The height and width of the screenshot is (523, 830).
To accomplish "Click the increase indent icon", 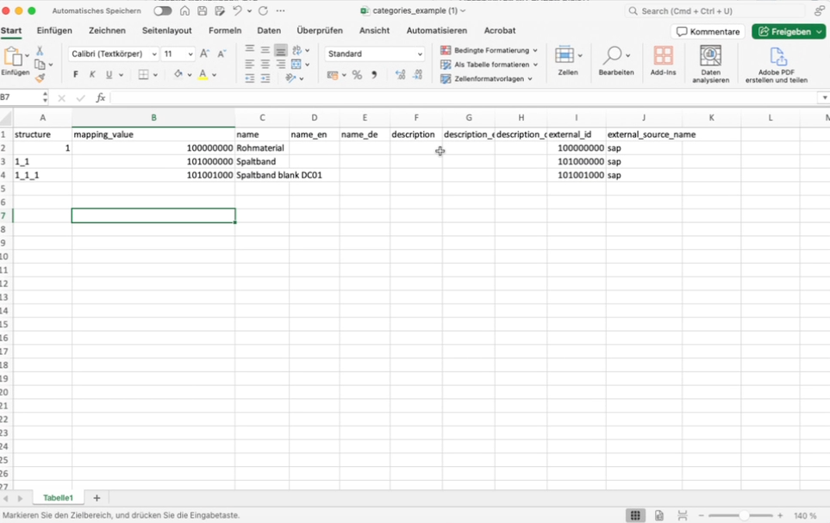I will click(265, 78).
